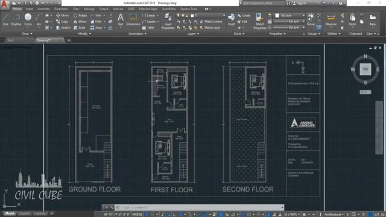Viewport: 386px width, 217px height.
Task: Toggle Clean Screen in status bar
Action: [377, 215]
